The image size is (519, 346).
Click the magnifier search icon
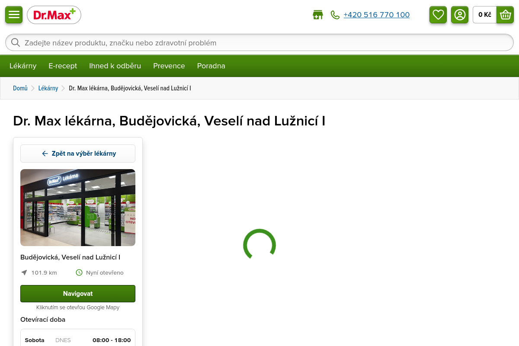click(x=16, y=42)
